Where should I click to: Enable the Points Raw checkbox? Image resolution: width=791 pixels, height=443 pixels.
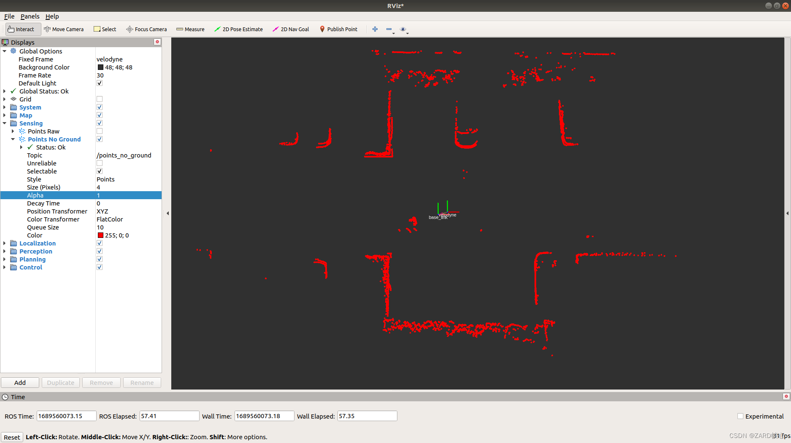point(100,131)
